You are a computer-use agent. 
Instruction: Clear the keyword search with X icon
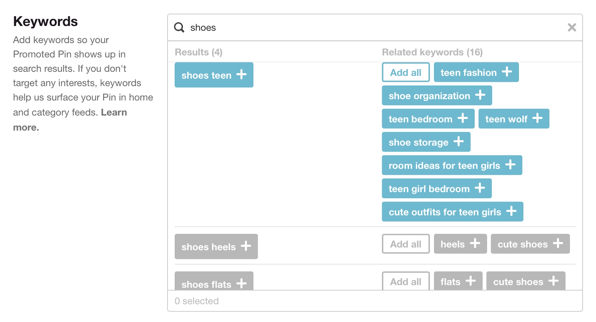point(572,28)
